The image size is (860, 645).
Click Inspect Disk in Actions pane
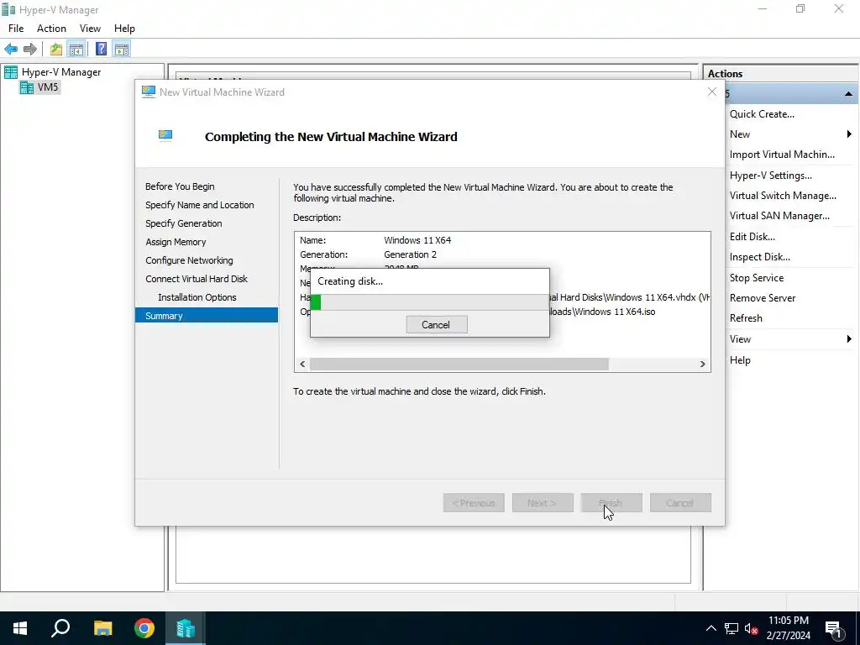pos(759,257)
